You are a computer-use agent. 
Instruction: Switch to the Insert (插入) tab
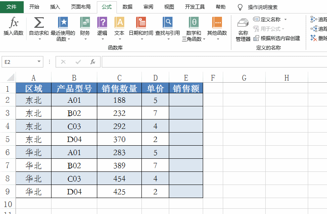pyautogui.click(x=55, y=7)
